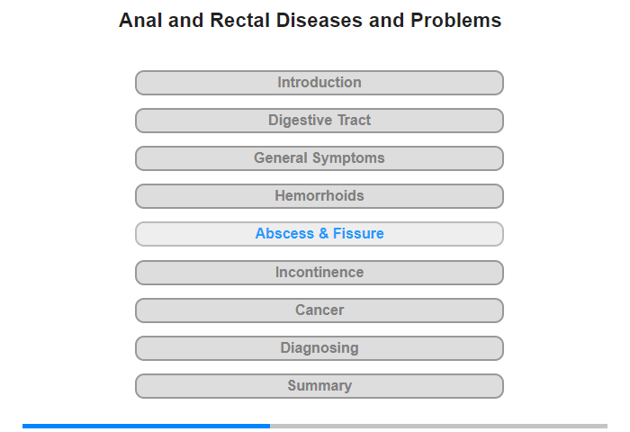This screenshot has width=630, height=432.
Task: View the chapter about Cancer
Action: pos(319,310)
